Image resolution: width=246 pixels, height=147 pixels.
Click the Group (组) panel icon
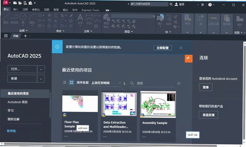(x=200, y=20)
